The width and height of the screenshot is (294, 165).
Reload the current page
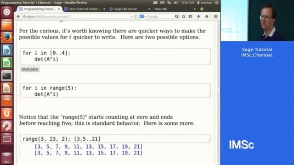coord(136,16)
